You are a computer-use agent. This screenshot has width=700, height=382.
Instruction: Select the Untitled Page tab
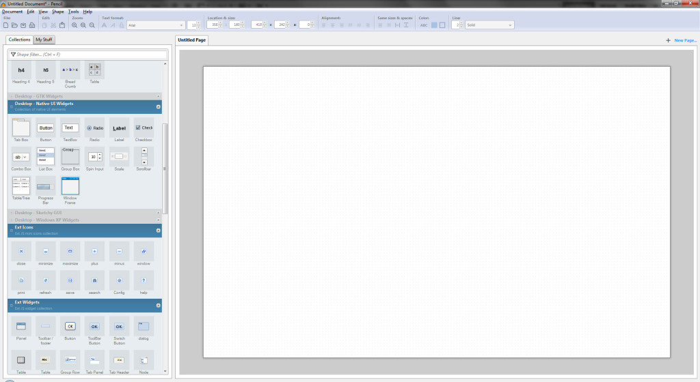click(x=191, y=40)
